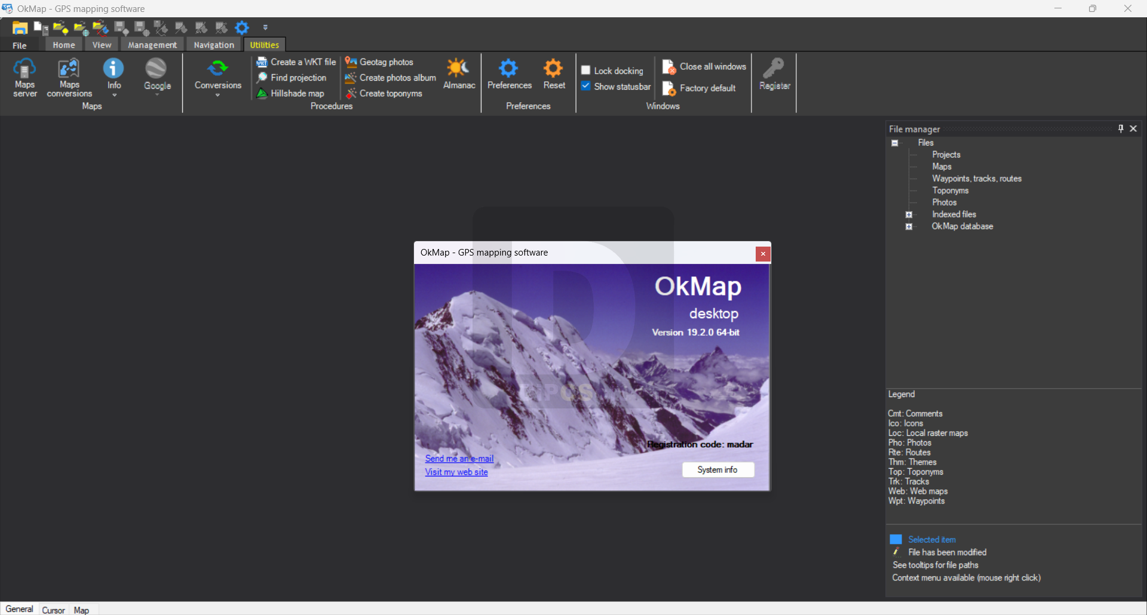The image size is (1147, 615).
Task: Select Toponyms in File manager tree
Action: [950, 190]
